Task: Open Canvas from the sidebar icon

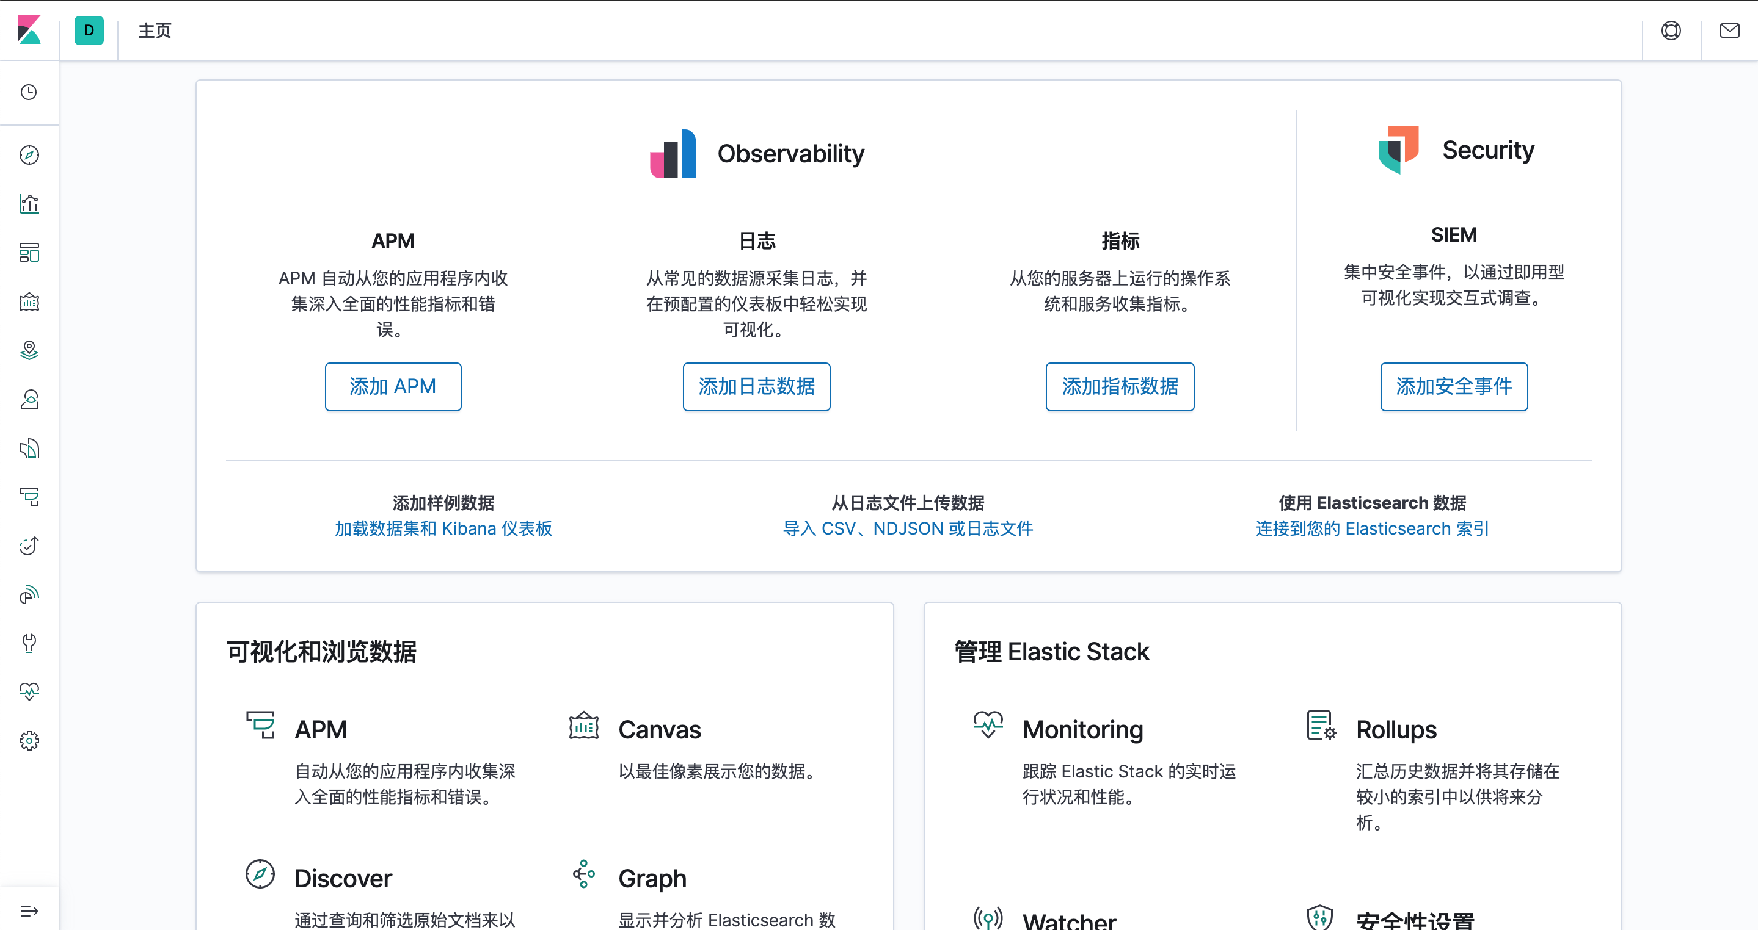Action: (29, 301)
